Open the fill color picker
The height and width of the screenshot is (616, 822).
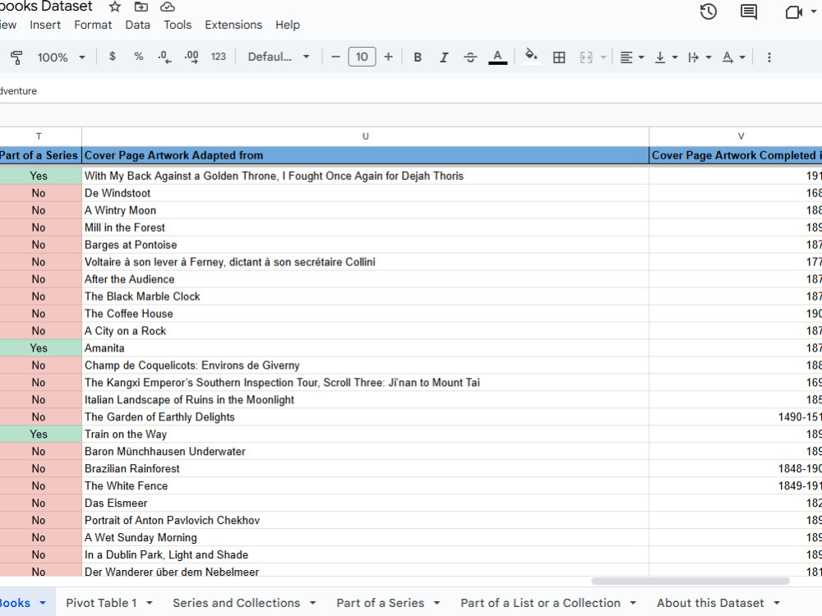point(531,57)
